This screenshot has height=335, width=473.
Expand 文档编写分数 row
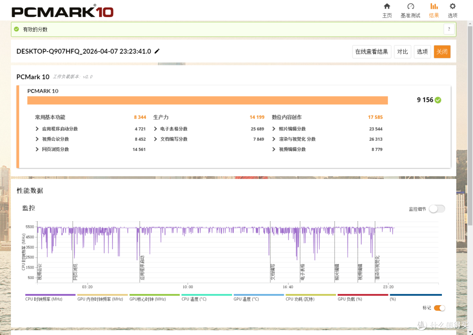tap(155, 139)
